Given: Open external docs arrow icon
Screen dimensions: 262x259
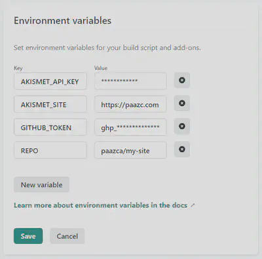Looking at the screenshot, I should (193, 205).
